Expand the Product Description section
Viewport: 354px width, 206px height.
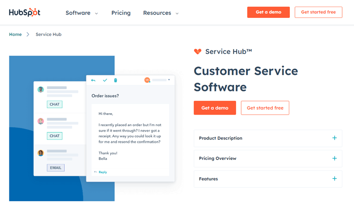[x=268, y=138]
